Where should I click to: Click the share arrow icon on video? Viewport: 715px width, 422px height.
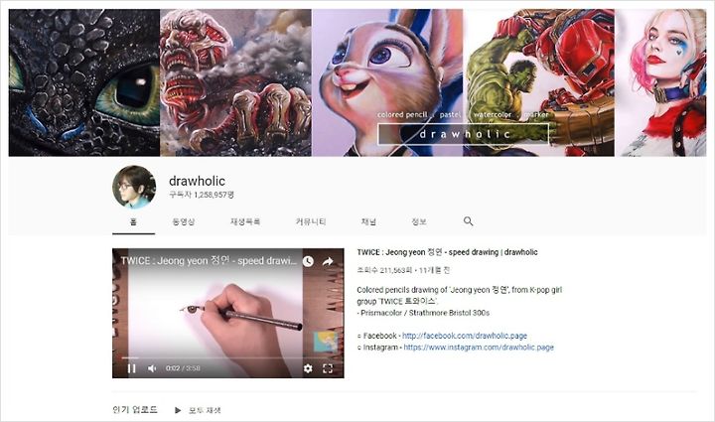(x=328, y=261)
